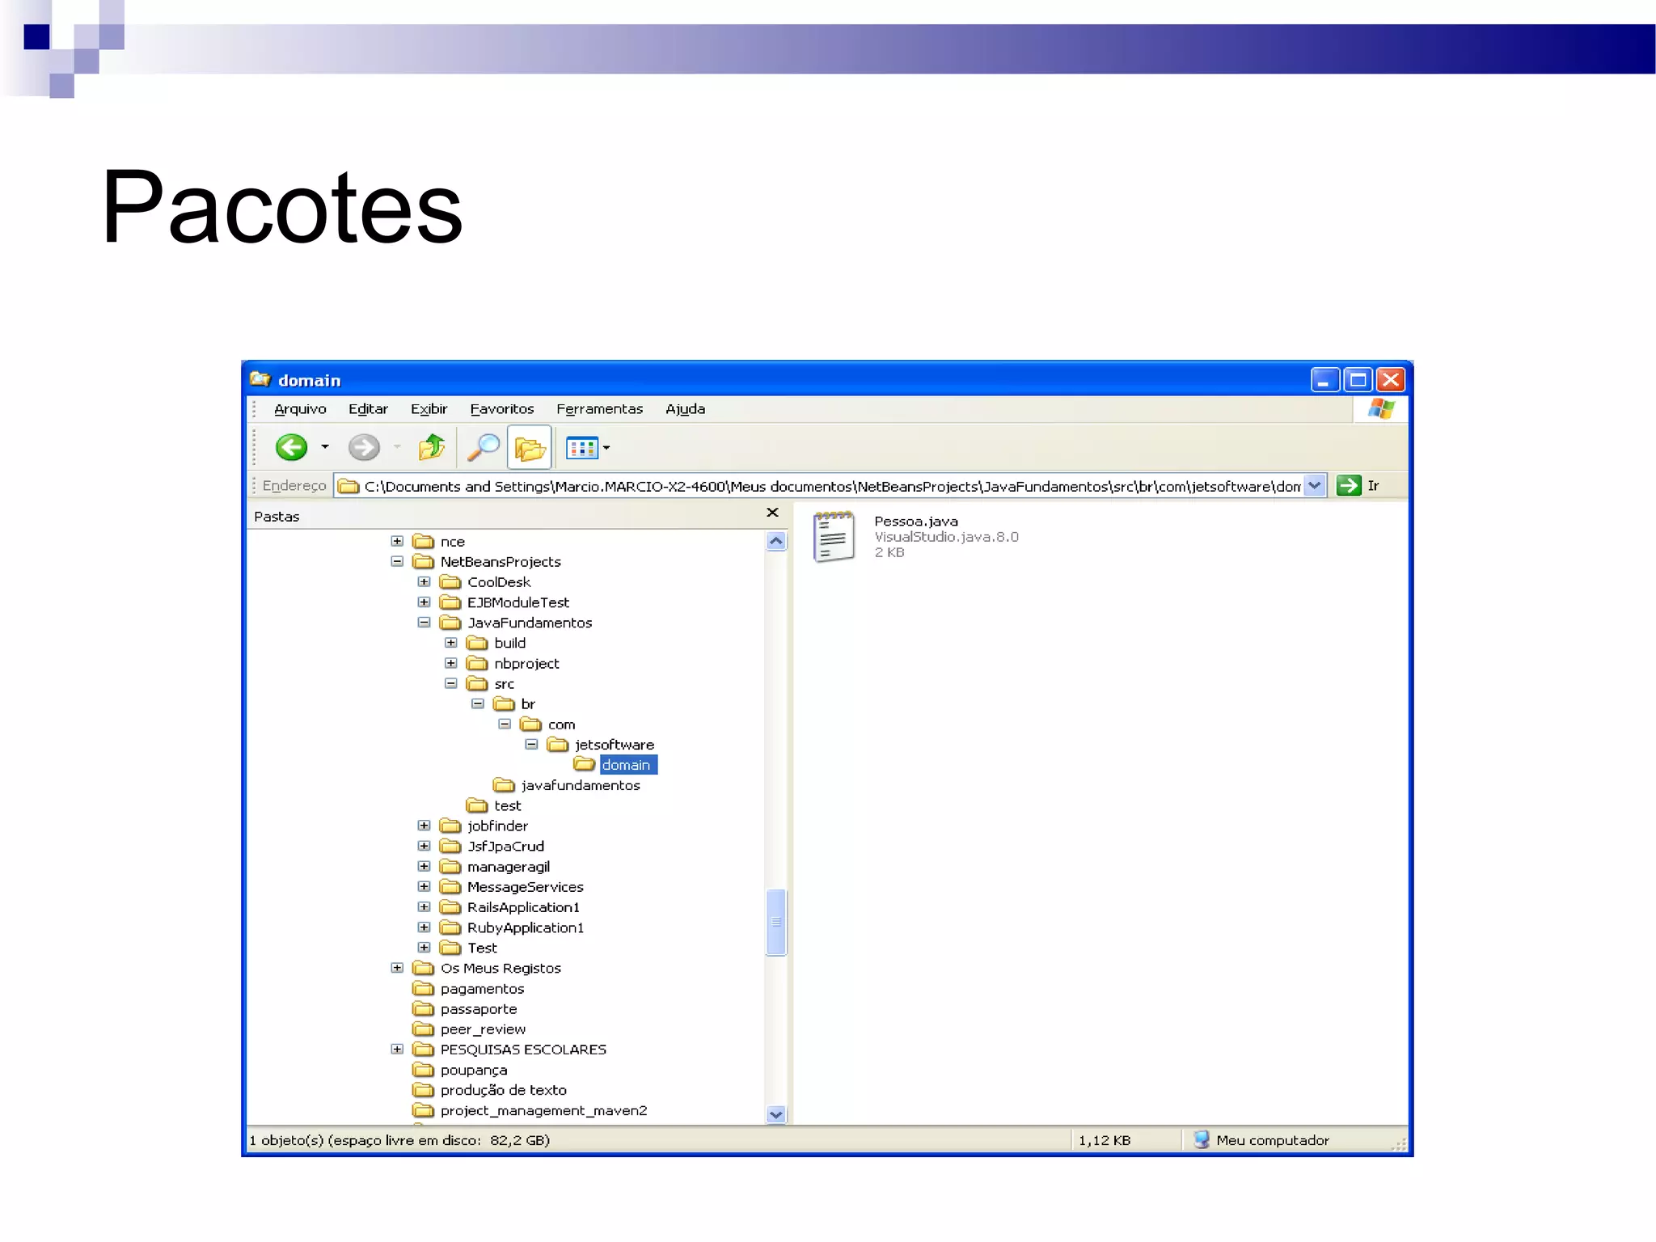
Task: Click inside the Endereço address field
Action: tap(830, 486)
